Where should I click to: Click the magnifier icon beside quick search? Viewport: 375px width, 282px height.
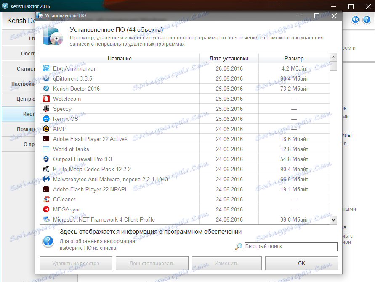pos(239,247)
